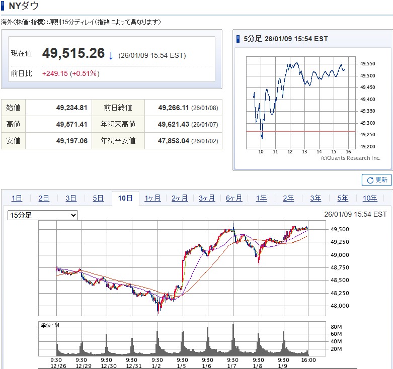Click the main 15-minute candlestick chart
The height and width of the screenshot is (369, 393).
pos(174,267)
